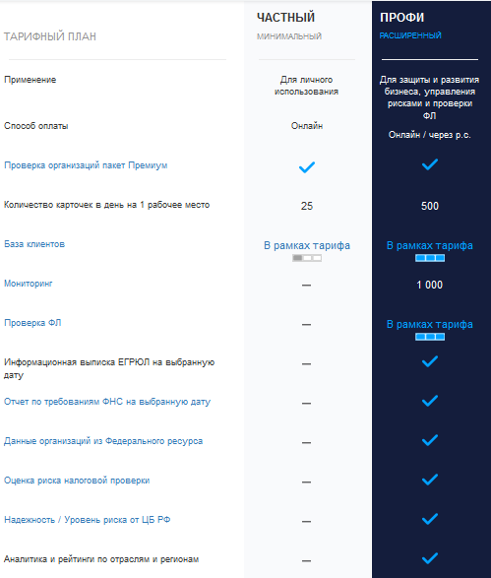Open the 'База клиентов' link
This screenshot has height=578, width=491.
click(x=34, y=244)
